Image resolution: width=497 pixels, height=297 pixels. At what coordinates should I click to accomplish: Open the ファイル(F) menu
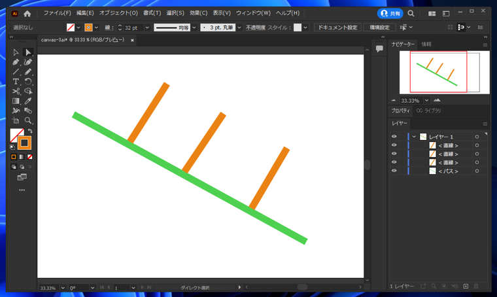tap(57, 13)
